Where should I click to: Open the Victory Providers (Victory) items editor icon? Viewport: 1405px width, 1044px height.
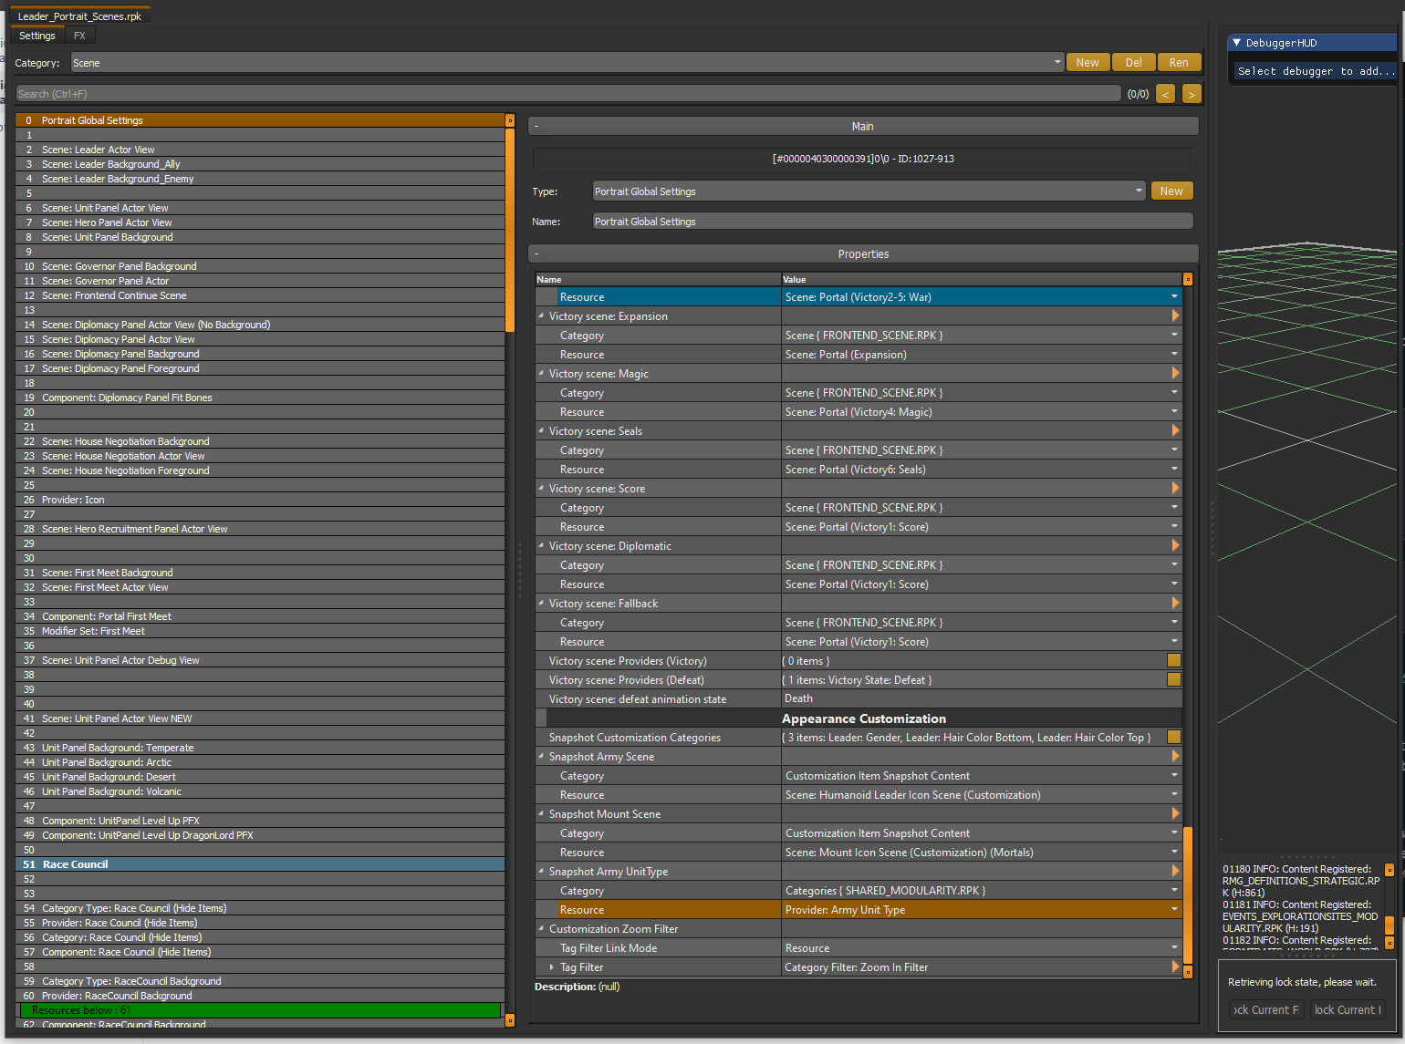coord(1175,660)
